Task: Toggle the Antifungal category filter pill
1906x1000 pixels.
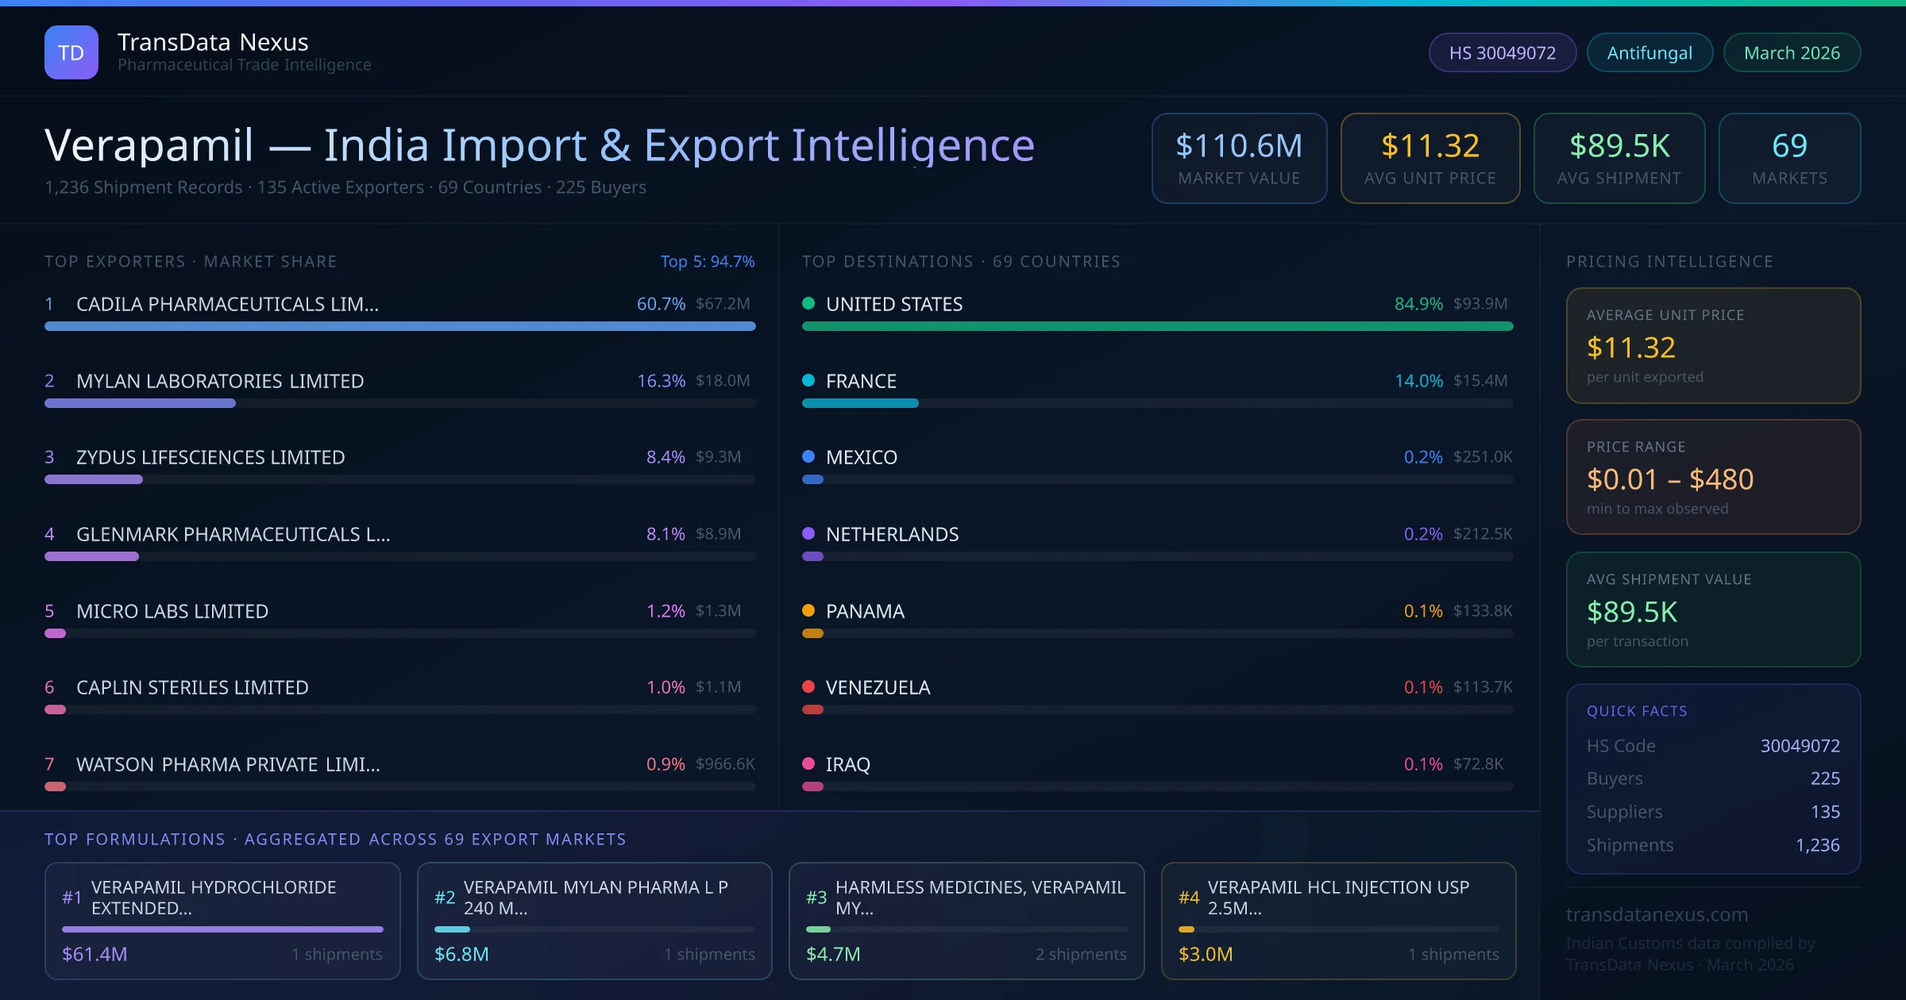Action: coord(1649,52)
